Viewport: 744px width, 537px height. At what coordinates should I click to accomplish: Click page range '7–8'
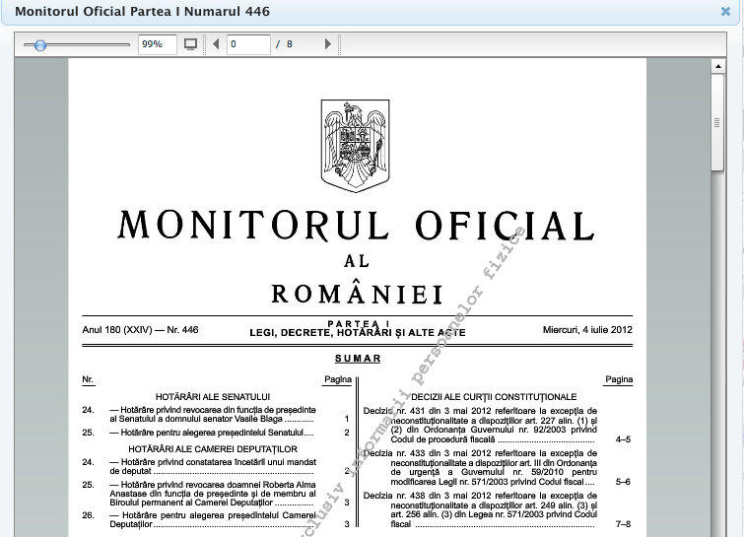tap(623, 524)
